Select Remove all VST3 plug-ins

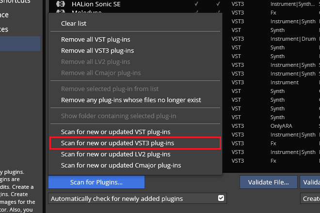(97, 50)
